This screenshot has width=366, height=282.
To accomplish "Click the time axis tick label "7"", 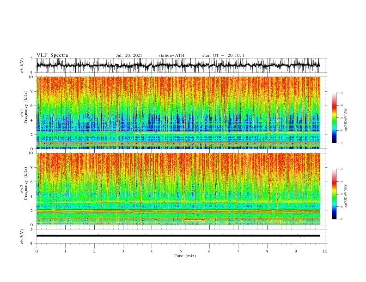I will tap(238, 251).
